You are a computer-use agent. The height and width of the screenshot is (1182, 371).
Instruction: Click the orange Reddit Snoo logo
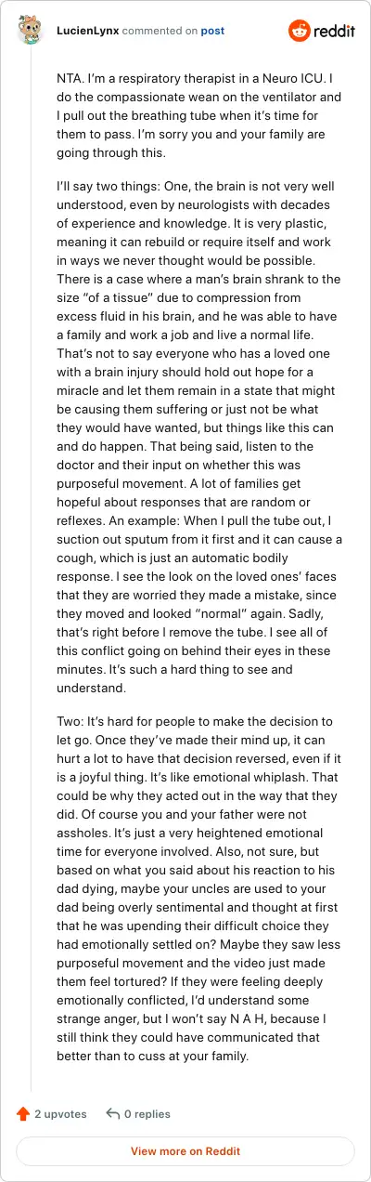click(301, 31)
